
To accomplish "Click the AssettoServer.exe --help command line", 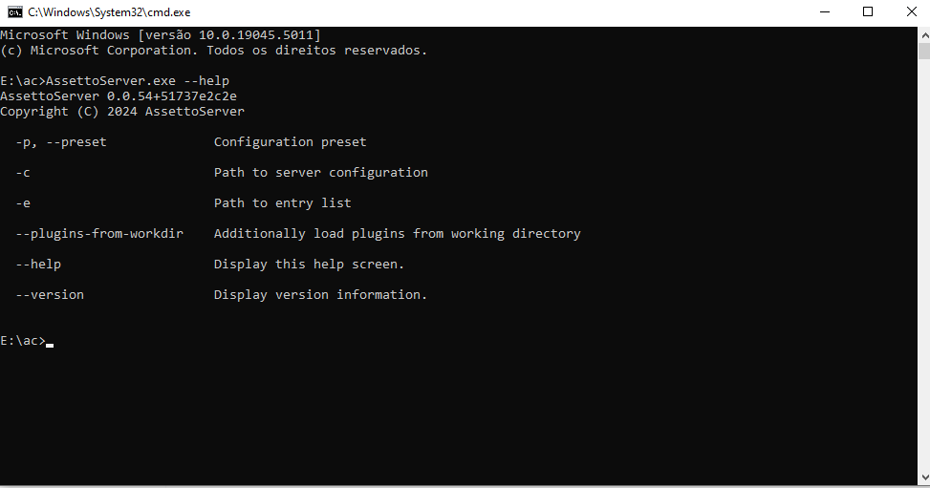I will 115,80.
